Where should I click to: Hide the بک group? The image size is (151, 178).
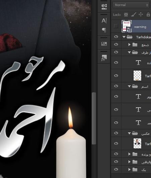(116, 169)
